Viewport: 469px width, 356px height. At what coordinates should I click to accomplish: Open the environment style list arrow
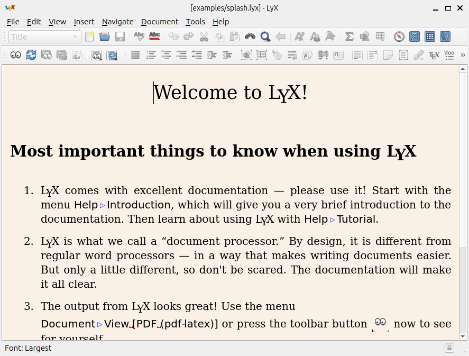(76, 36)
